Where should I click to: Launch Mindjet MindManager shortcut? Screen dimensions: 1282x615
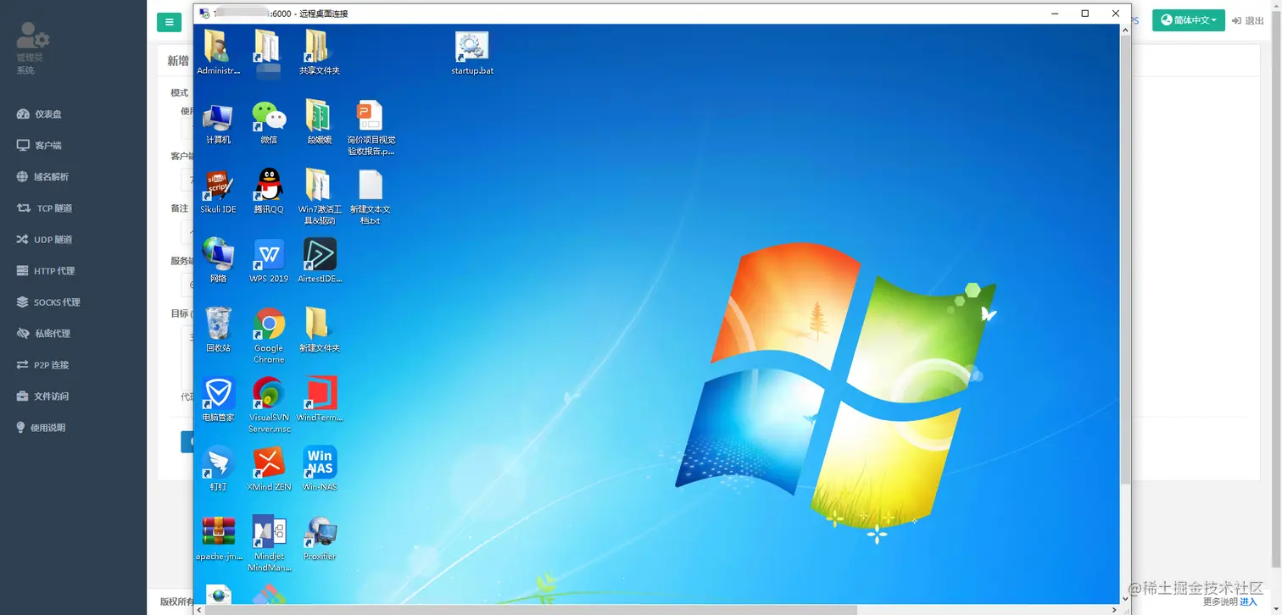pyautogui.click(x=269, y=545)
